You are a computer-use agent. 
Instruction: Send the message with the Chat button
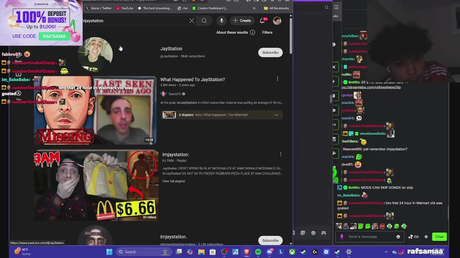[439, 237]
